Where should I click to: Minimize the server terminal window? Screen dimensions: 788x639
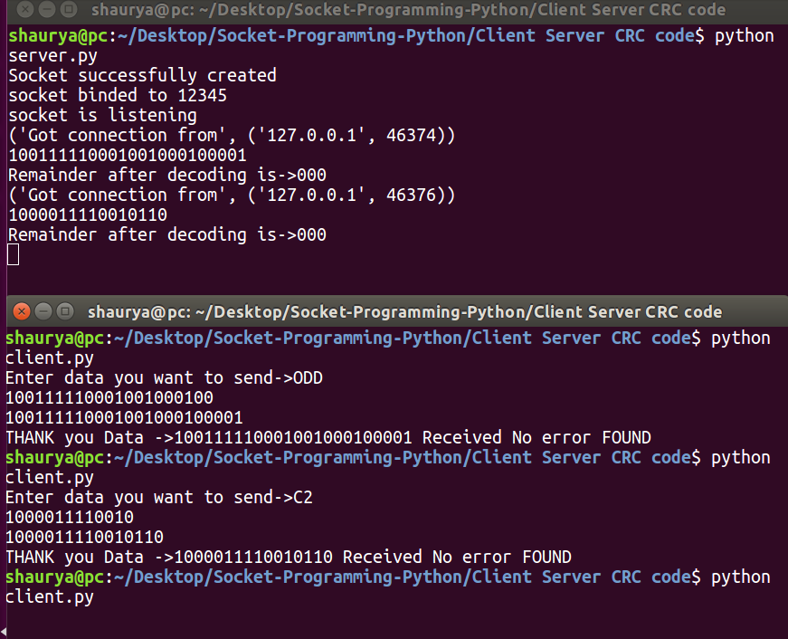[45, 11]
